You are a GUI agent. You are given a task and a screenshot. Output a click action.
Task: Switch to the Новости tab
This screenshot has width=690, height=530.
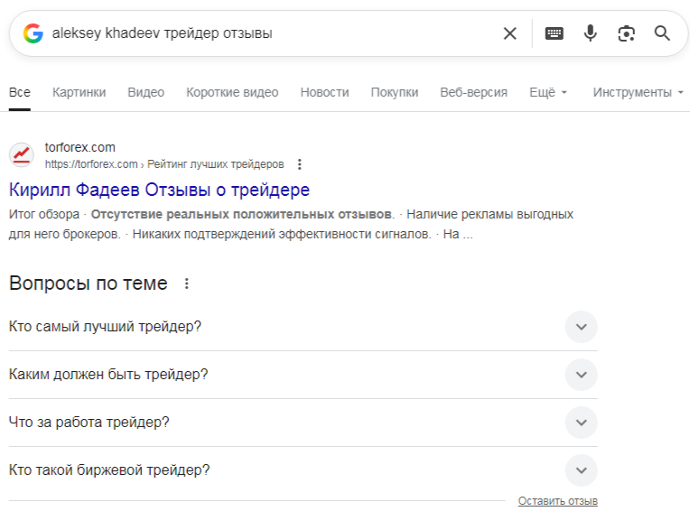click(324, 92)
